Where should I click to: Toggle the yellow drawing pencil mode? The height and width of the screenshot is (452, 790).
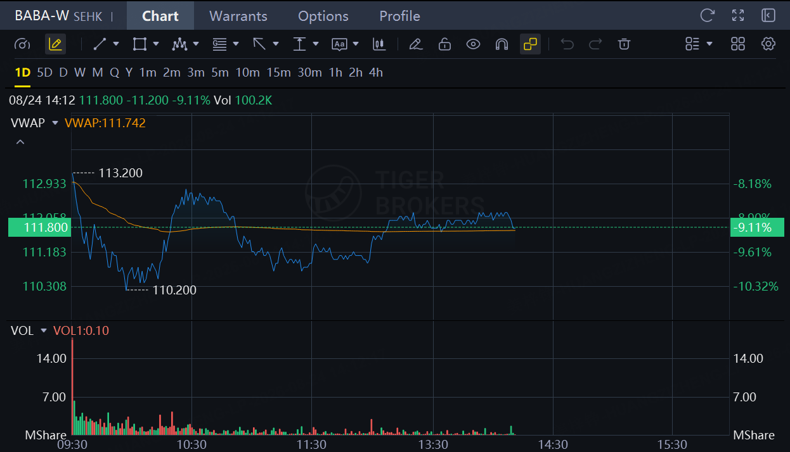point(55,44)
